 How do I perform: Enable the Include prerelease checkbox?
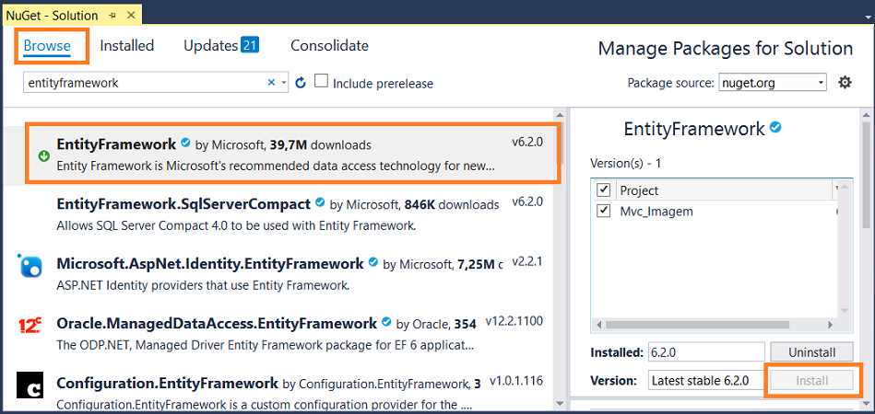click(x=321, y=81)
